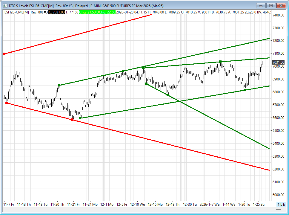Select red anchor point at lower trendline's start
Screen dimensions: 289x215
point(7,103)
